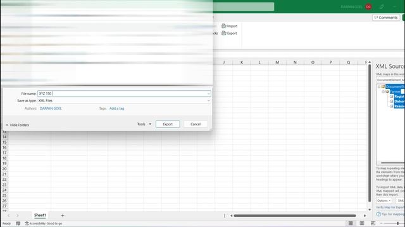This screenshot has width=405, height=227.
Task: Click the horizontal scroll left arrow
Action: click(231, 216)
